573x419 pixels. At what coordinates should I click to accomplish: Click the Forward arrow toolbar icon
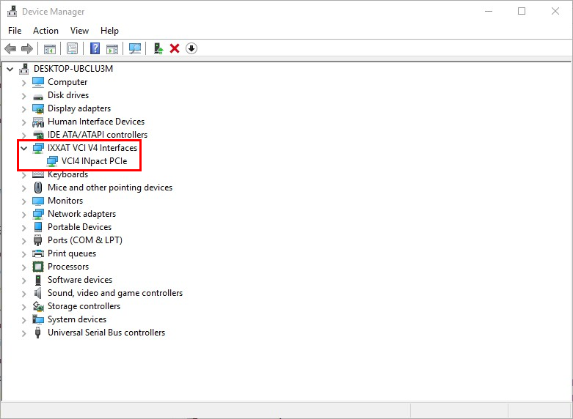tap(27, 48)
